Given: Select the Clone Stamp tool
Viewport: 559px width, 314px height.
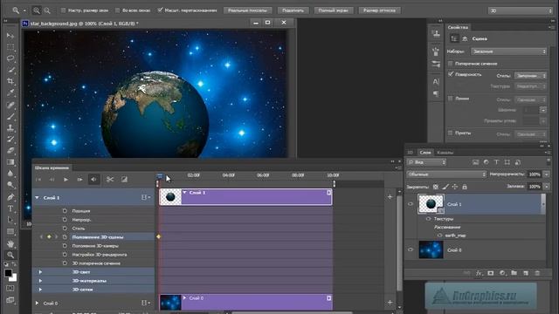Looking at the screenshot, I should (10, 127).
